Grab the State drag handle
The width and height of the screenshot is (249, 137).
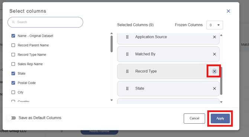click(x=127, y=88)
